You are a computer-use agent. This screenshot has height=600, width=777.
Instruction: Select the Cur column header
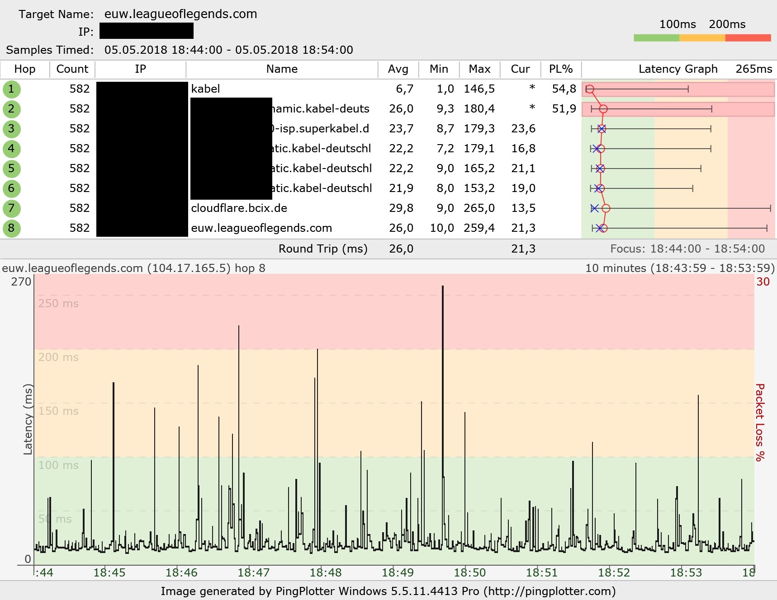pyautogui.click(x=520, y=69)
